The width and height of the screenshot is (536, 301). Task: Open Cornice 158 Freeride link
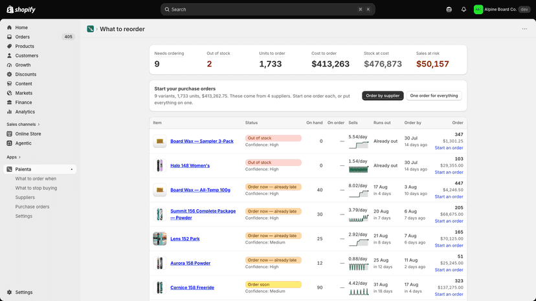pyautogui.click(x=192, y=287)
